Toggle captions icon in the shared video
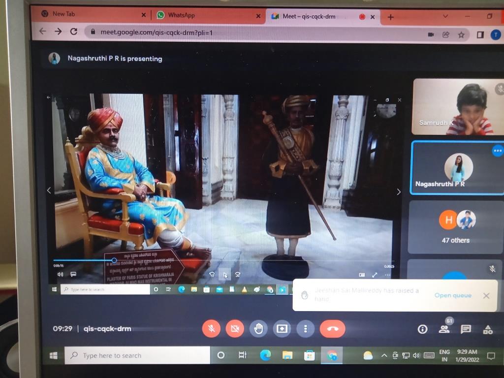 click(73, 274)
